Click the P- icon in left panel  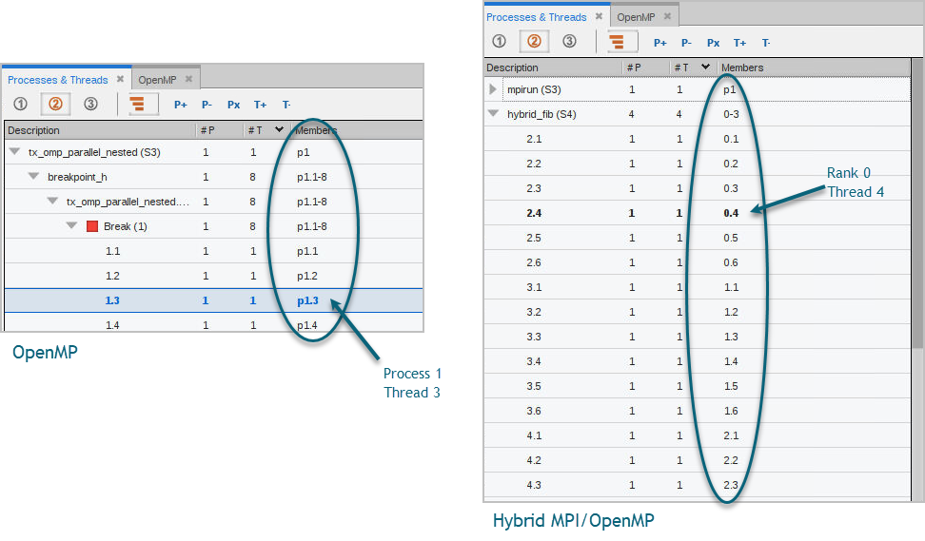pos(207,105)
